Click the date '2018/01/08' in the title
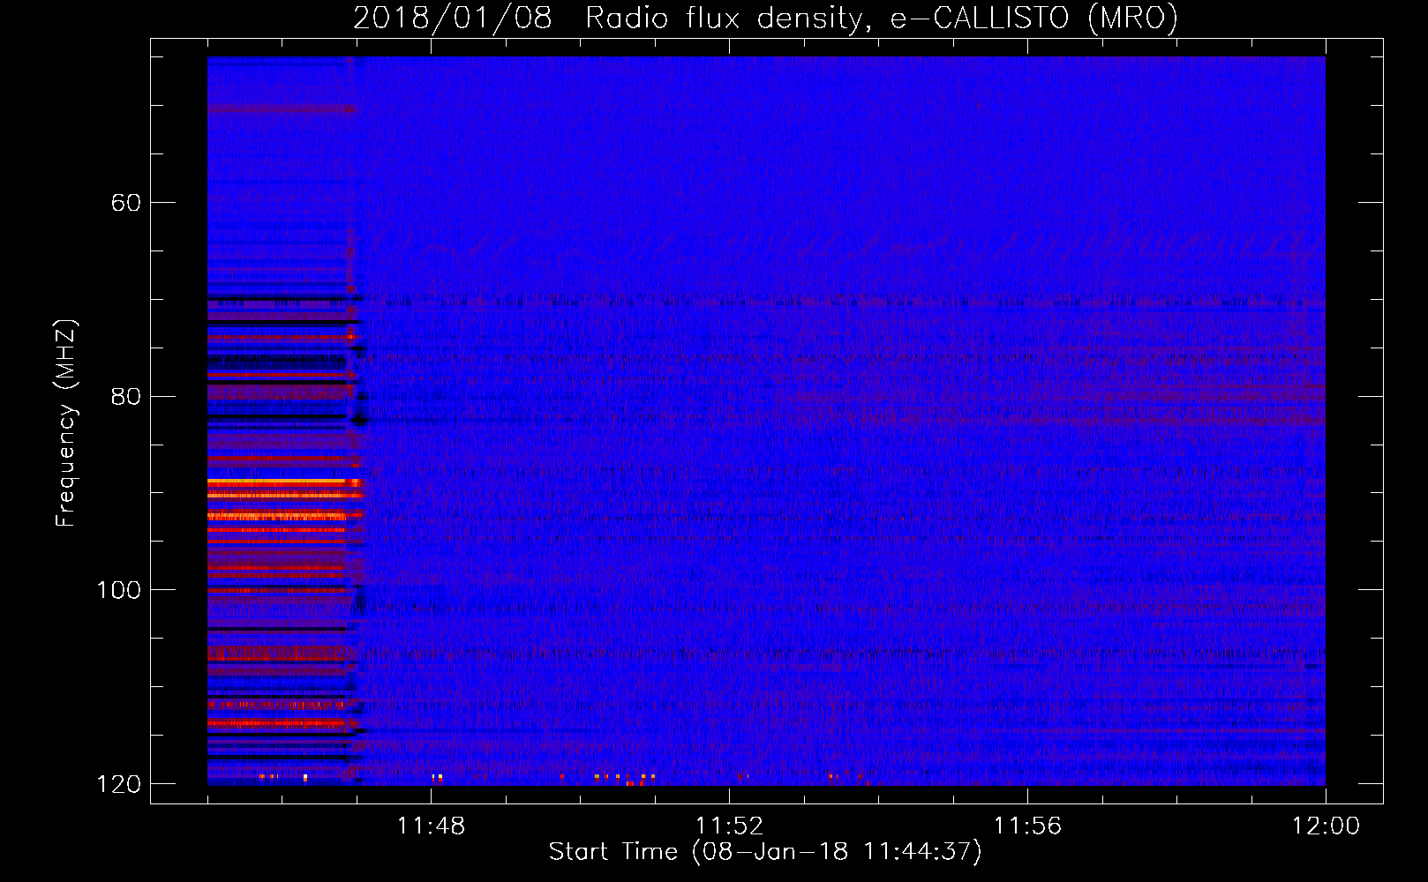This screenshot has height=882, width=1428. click(453, 18)
